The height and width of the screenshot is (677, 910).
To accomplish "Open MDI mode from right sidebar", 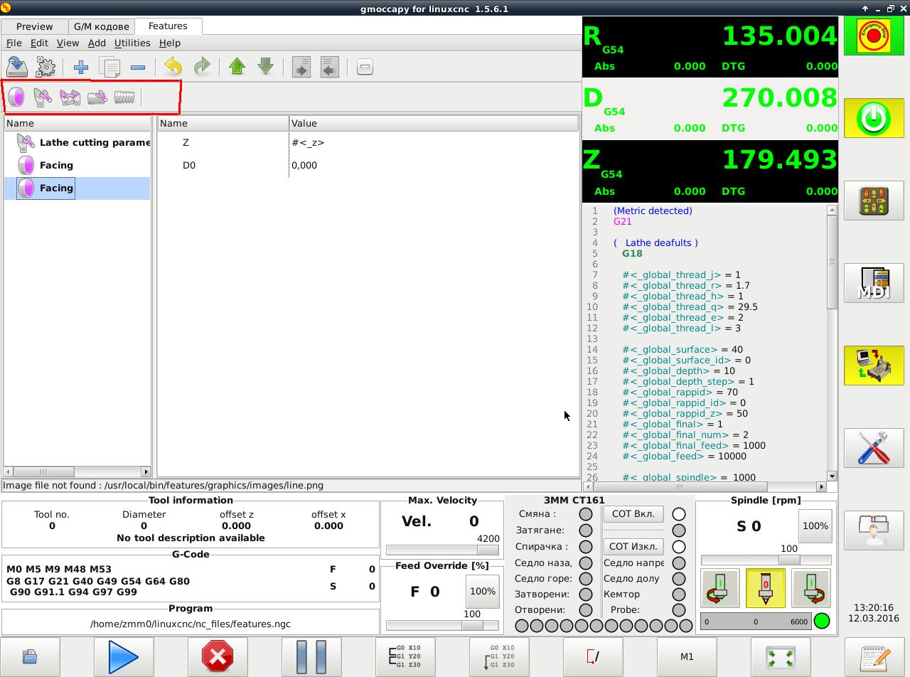I will pyautogui.click(x=874, y=283).
